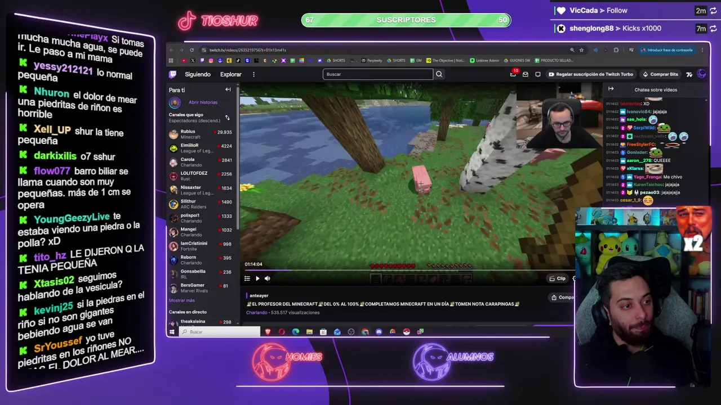Click the Compartir share button
Screen dimensions: 721x405
(x=563, y=297)
